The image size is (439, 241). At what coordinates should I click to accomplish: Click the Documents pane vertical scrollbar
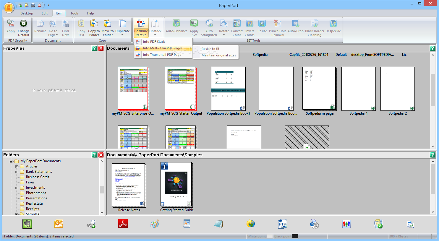click(433, 100)
